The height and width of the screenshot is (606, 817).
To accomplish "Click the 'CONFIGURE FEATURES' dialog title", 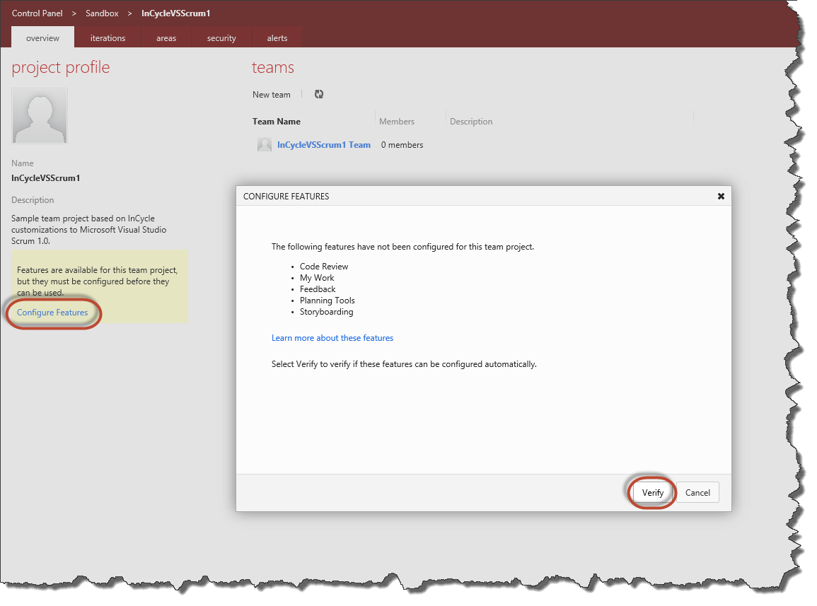I will tap(286, 197).
